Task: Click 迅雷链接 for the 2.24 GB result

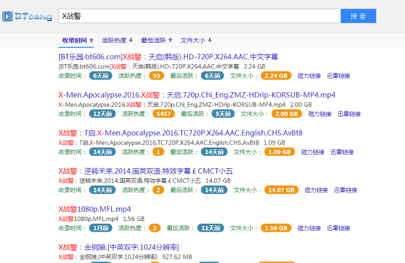Action: (339, 76)
